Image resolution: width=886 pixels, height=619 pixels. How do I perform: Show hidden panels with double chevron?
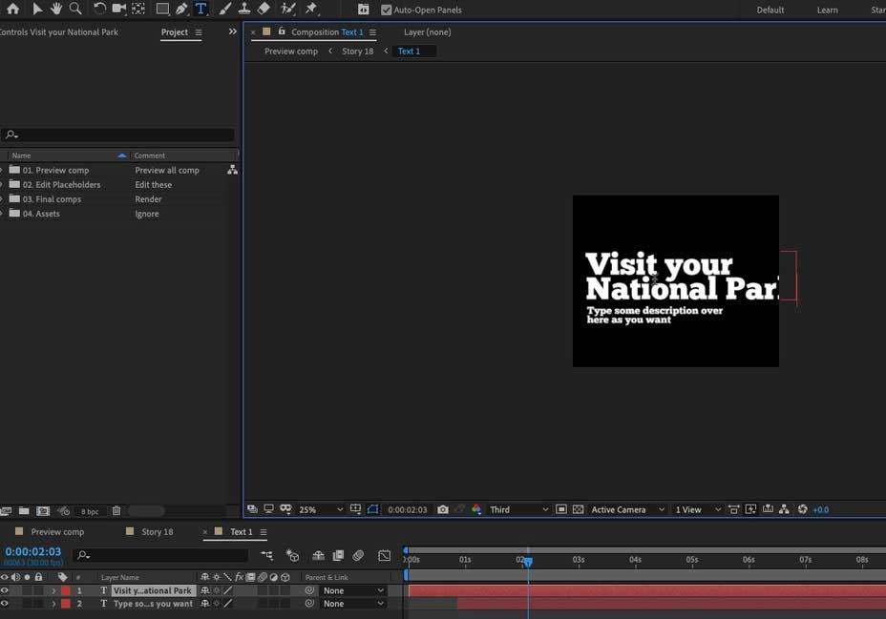pyautogui.click(x=232, y=31)
